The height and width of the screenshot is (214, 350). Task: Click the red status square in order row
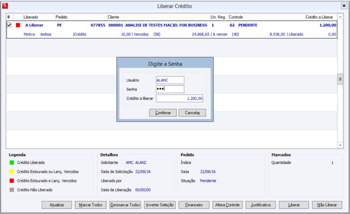18,25
